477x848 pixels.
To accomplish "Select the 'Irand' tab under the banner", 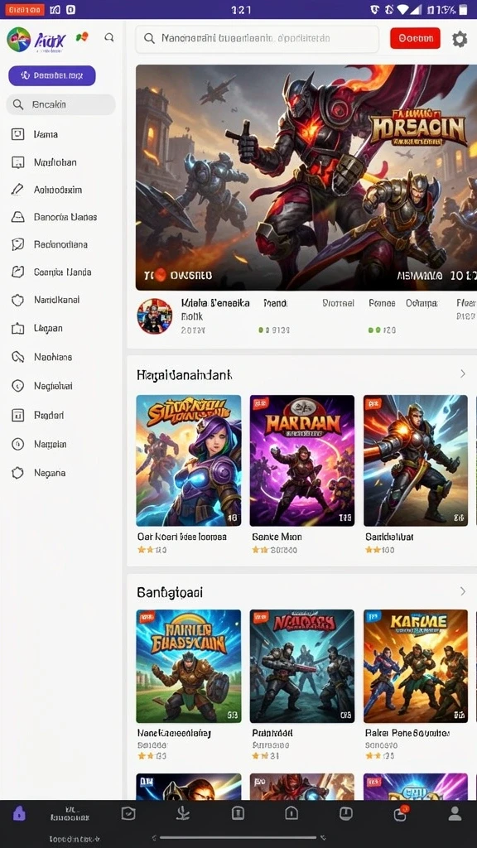I will [275, 303].
